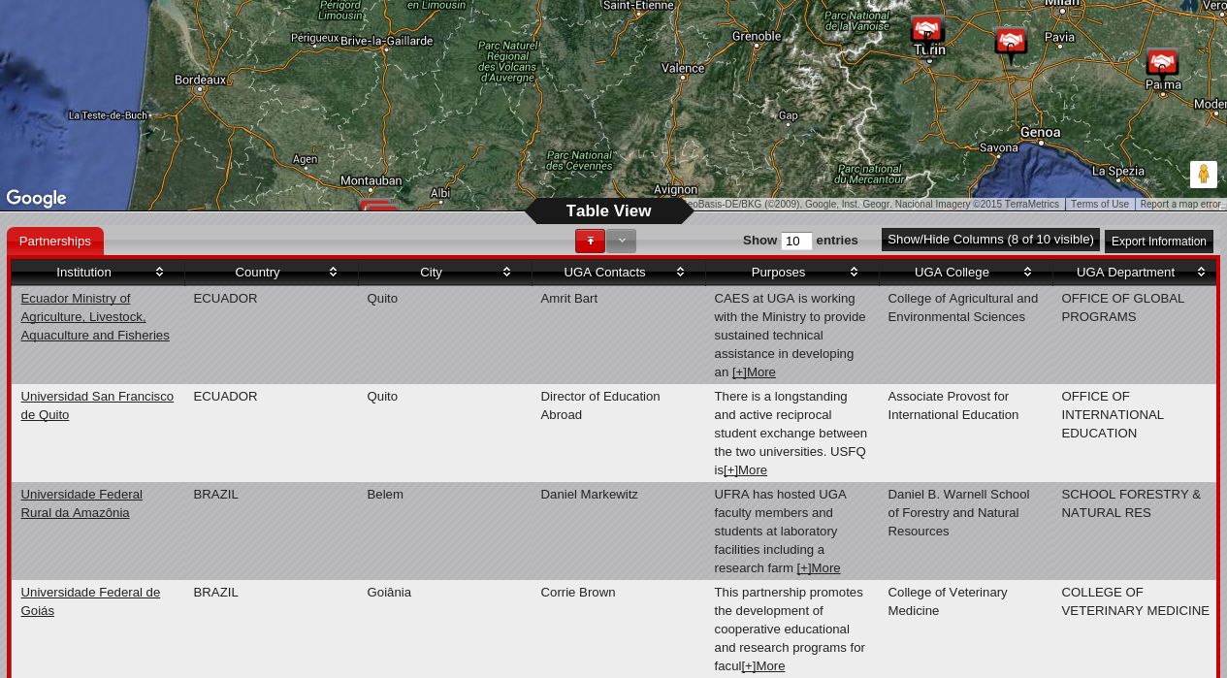Open Universidade Federal Rural da Amazônia link
The image size is (1227, 678).
click(81, 503)
